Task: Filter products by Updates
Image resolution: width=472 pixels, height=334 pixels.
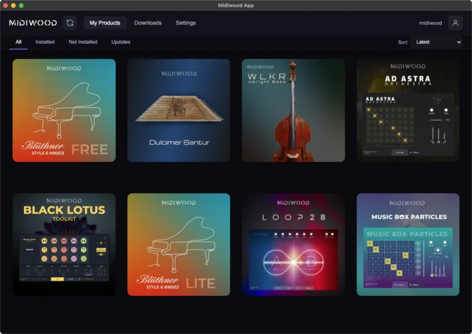Action: point(120,42)
